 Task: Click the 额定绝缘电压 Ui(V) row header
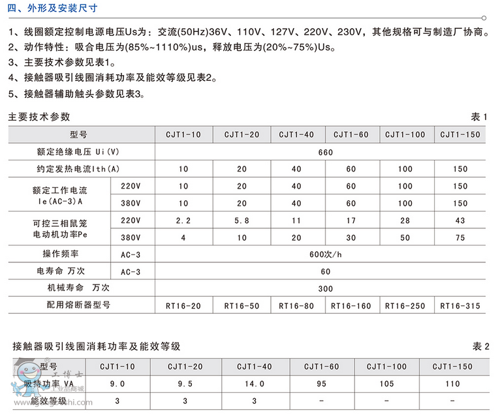coord(78,152)
